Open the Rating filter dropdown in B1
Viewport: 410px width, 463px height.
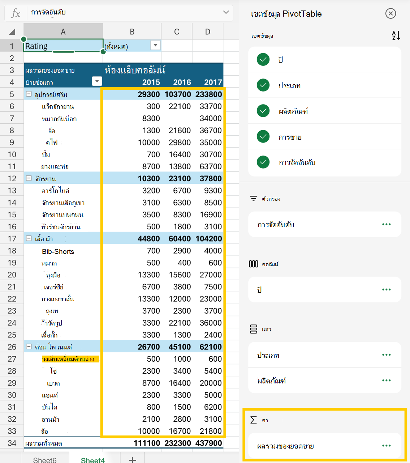pyautogui.click(x=155, y=46)
